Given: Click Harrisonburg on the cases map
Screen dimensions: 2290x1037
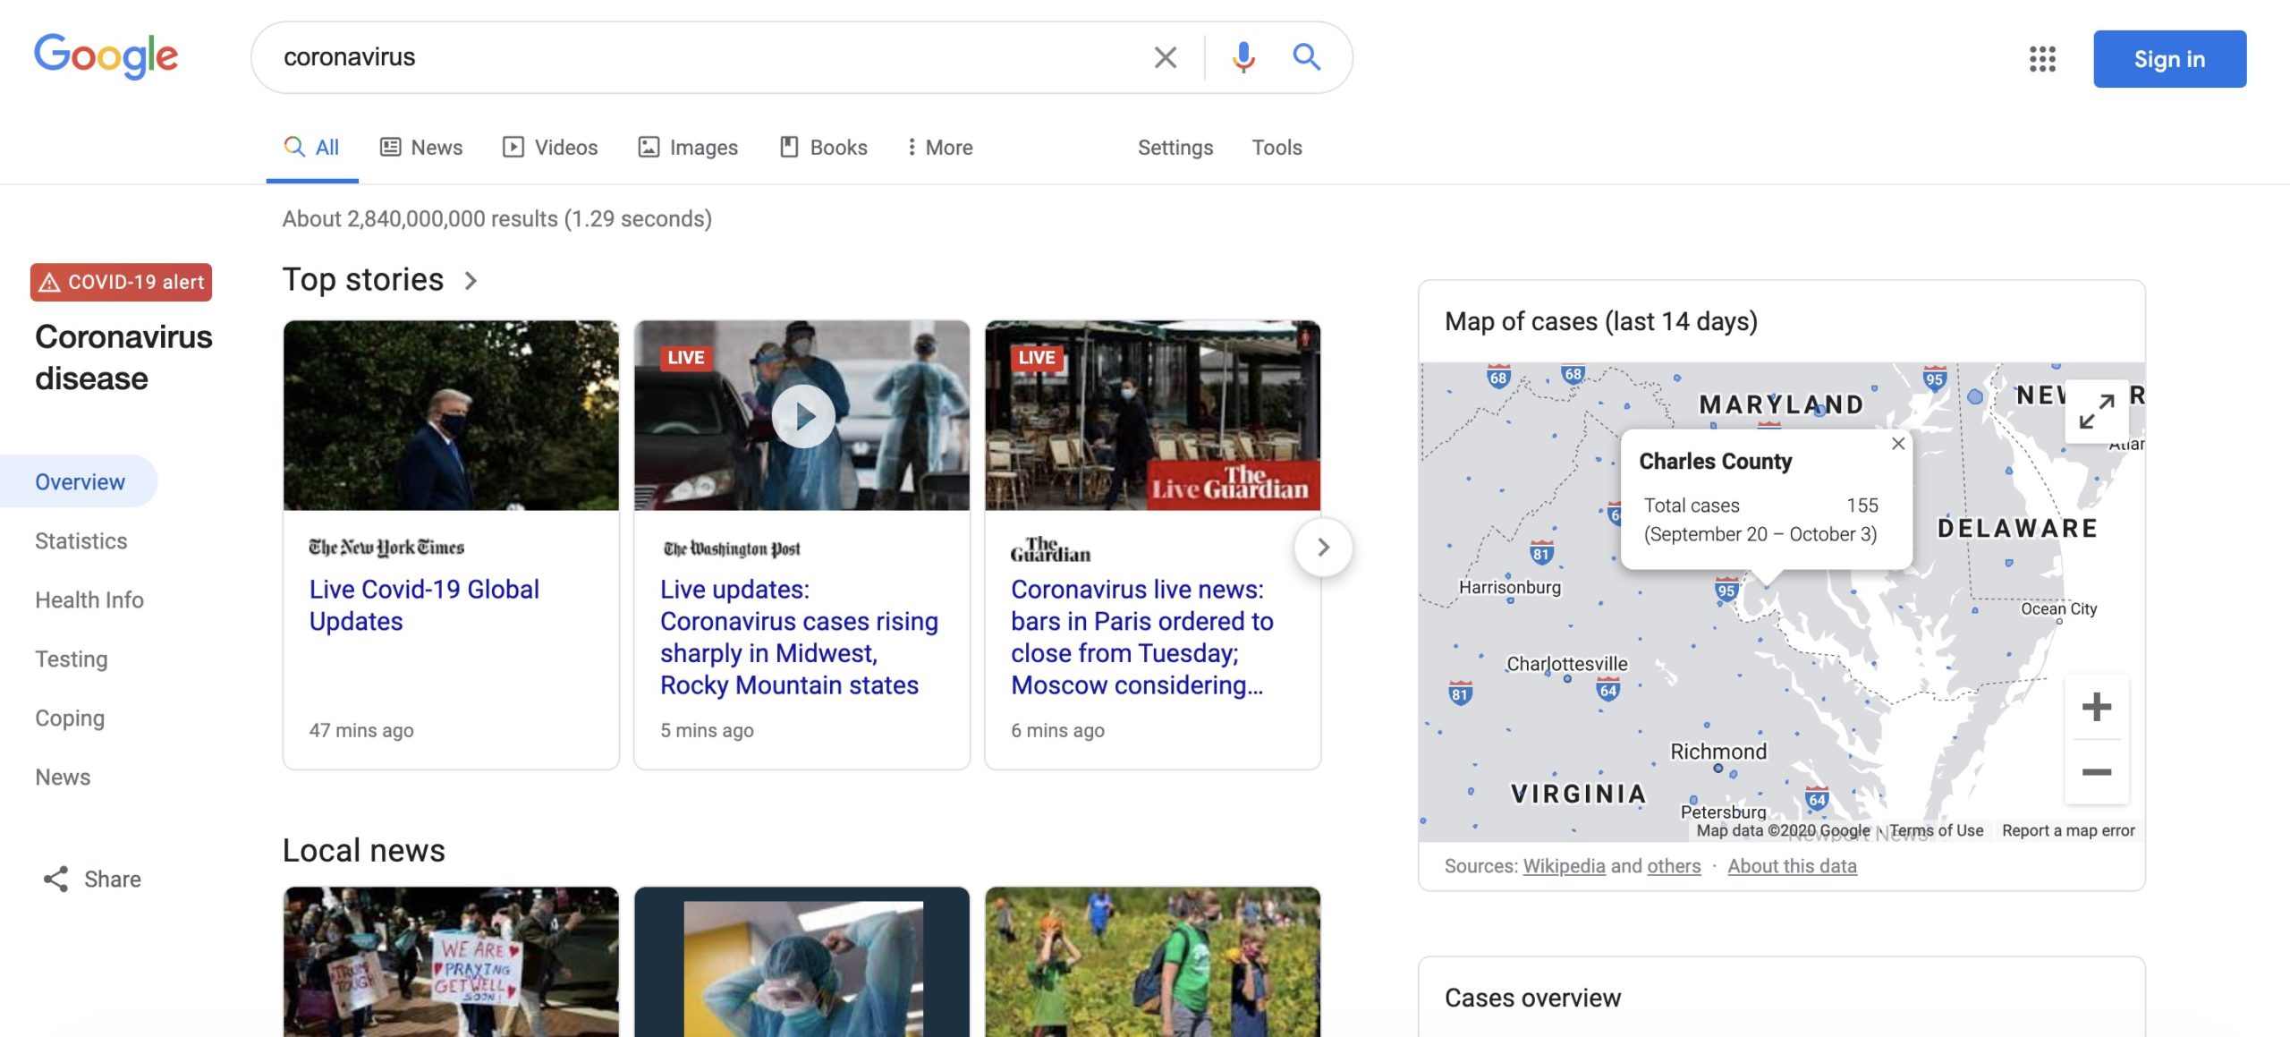Looking at the screenshot, I should tap(1510, 588).
